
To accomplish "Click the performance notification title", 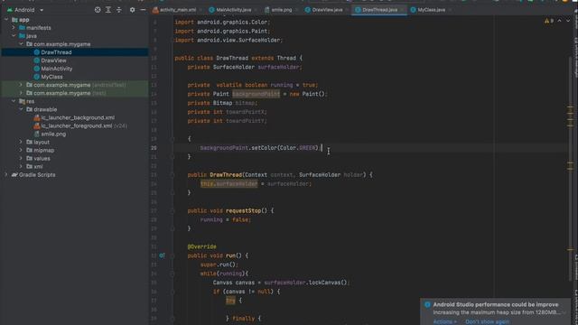I will tap(496, 305).
